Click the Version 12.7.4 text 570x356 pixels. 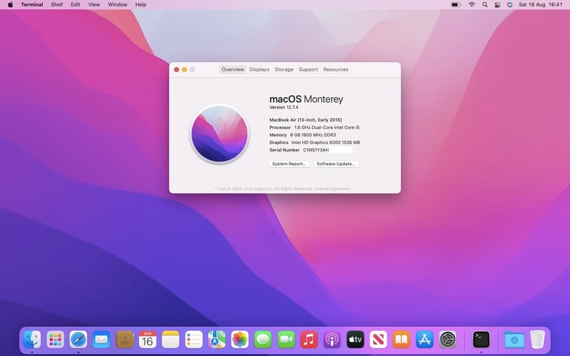click(284, 108)
